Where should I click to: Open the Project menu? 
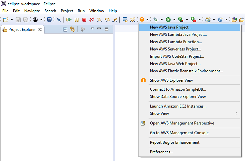(67, 11)
